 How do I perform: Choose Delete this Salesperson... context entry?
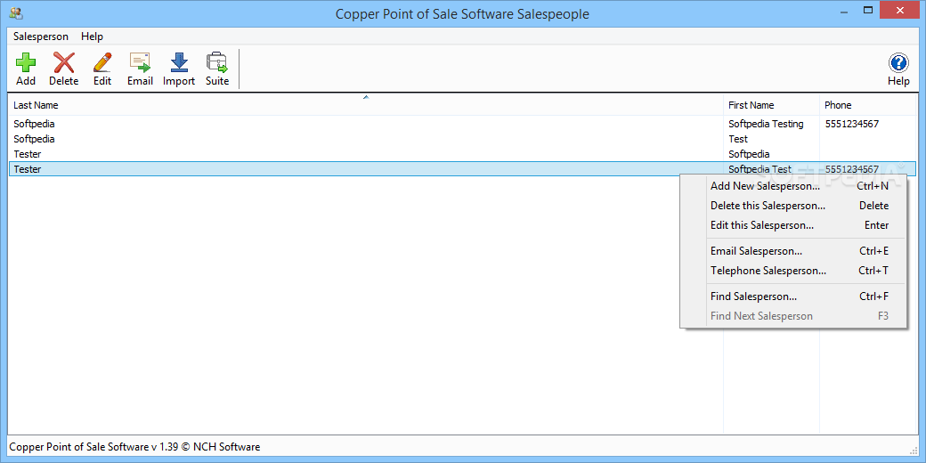click(x=793, y=206)
